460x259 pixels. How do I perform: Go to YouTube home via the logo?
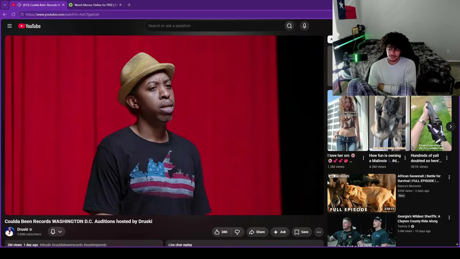coord(29,26)
